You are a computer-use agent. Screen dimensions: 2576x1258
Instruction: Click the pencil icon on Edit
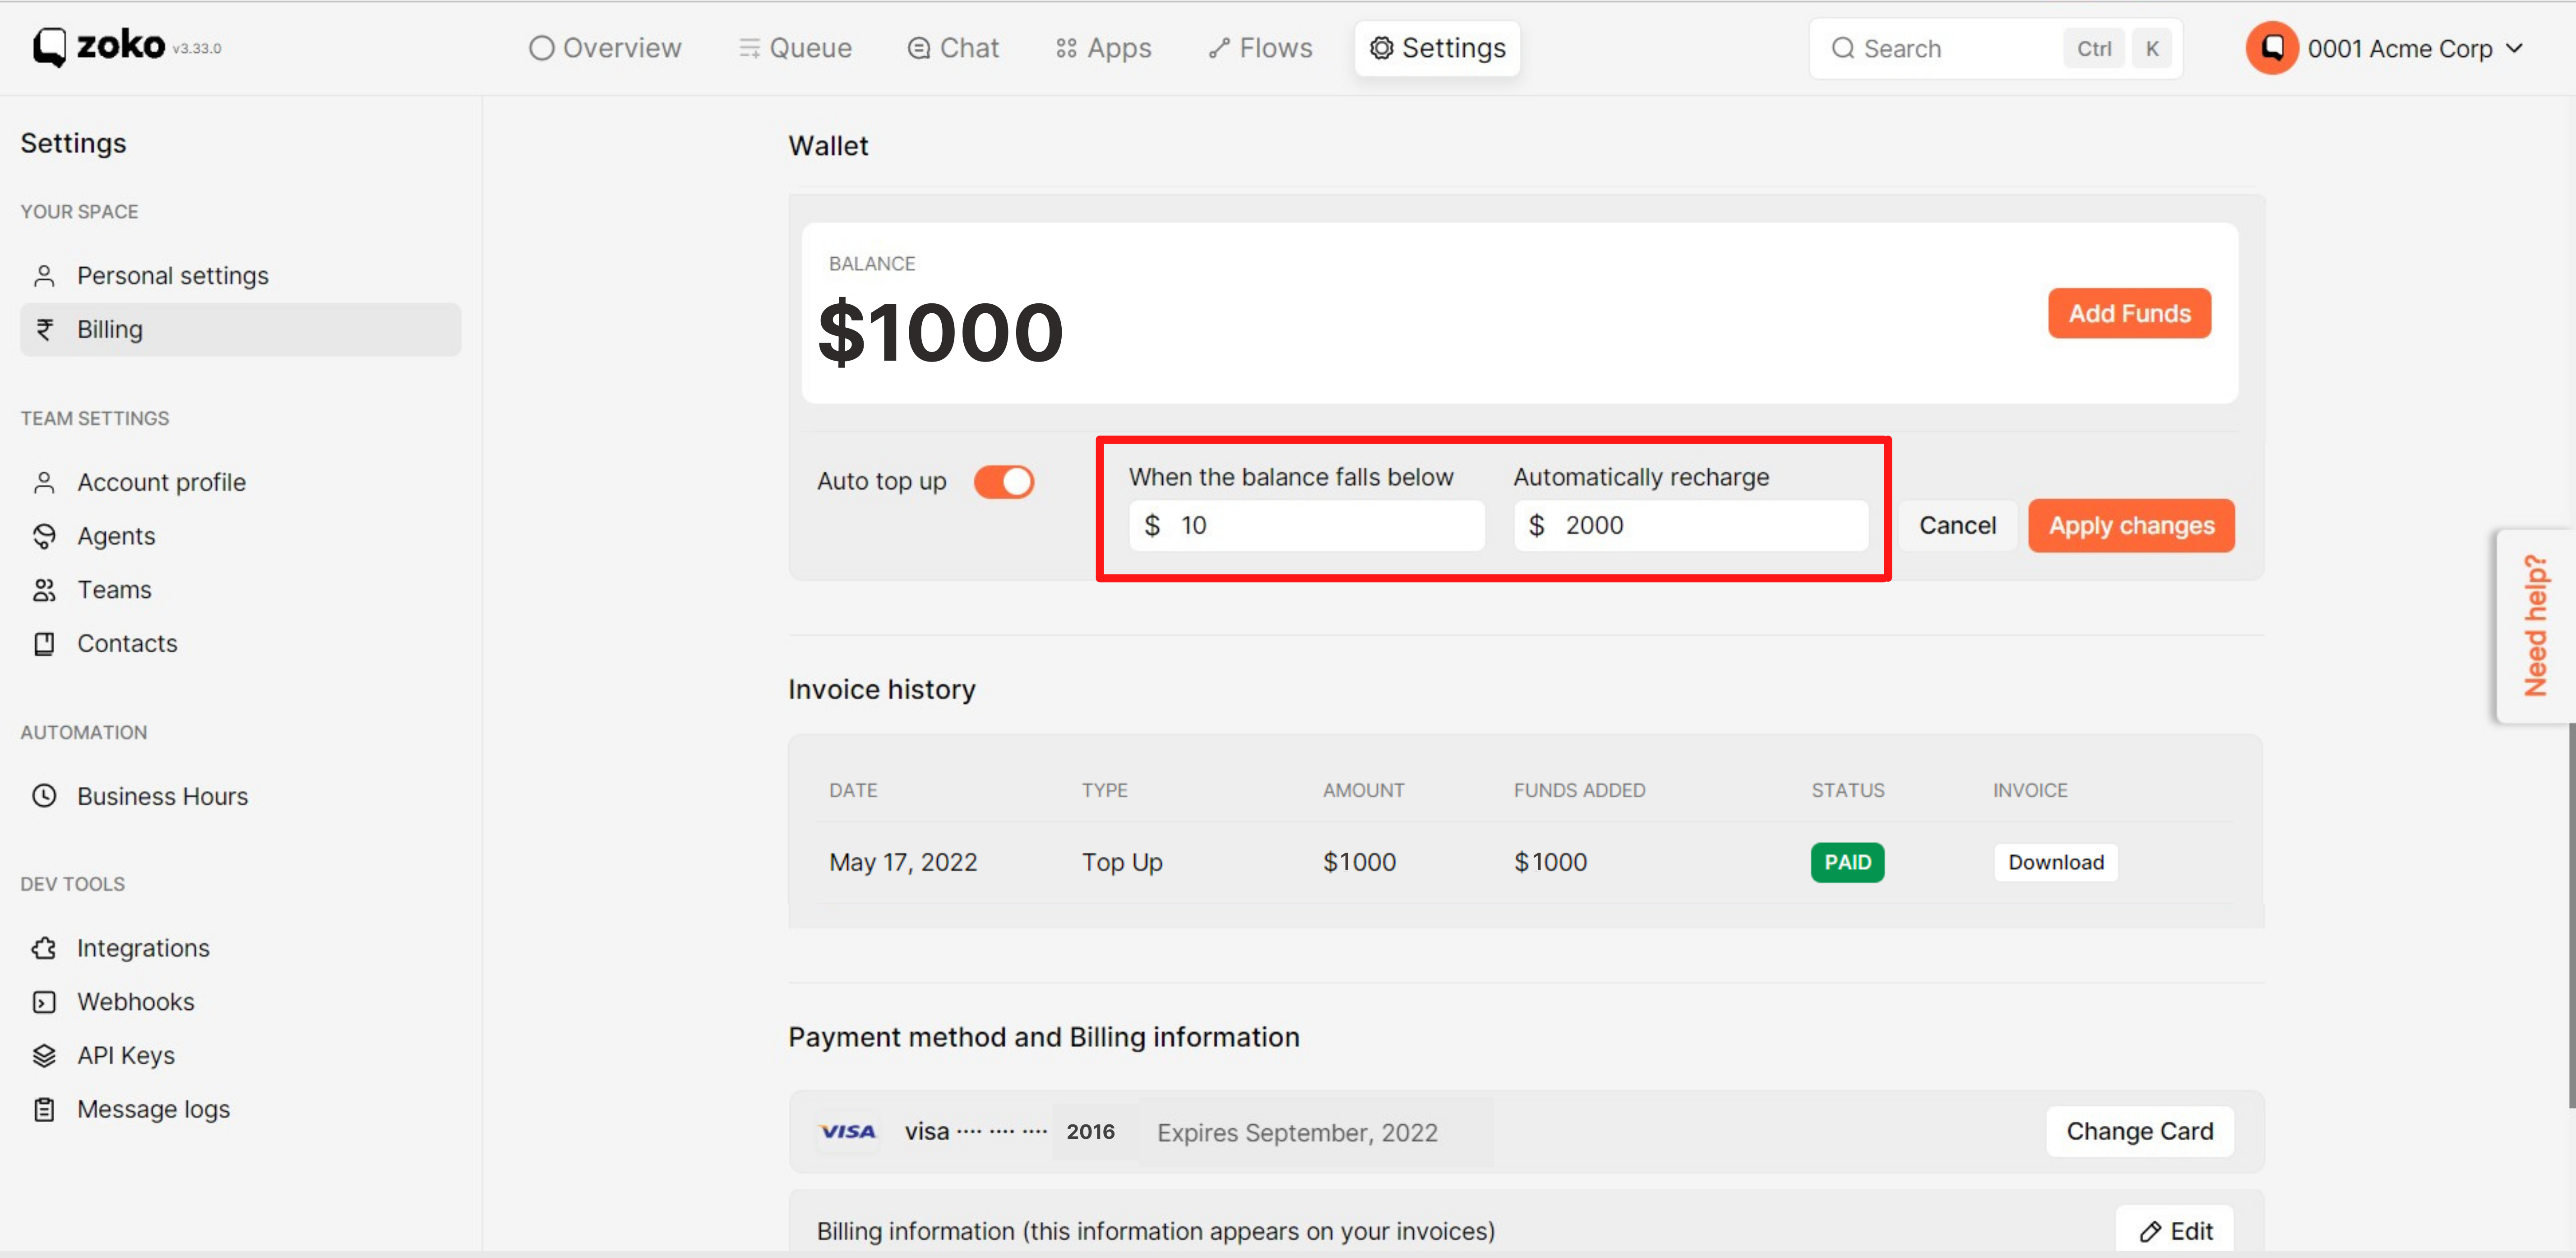click(2150, 1231)
